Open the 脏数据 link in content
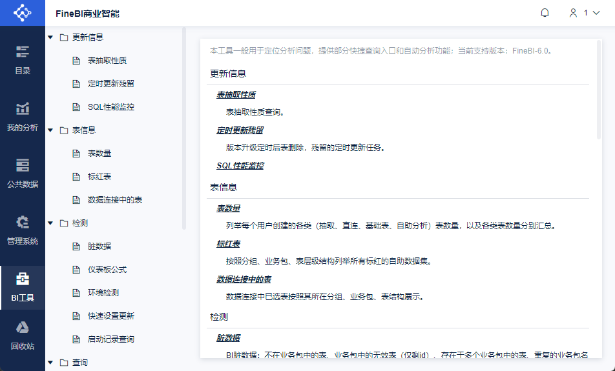 (228, 338)
